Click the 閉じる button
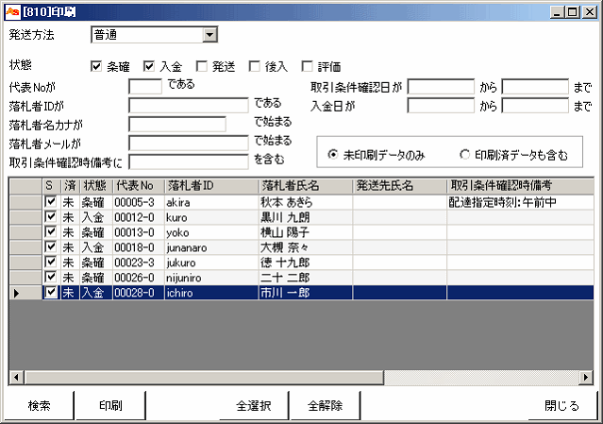Screen dimensions: 603x424 [x=562, y=405]
